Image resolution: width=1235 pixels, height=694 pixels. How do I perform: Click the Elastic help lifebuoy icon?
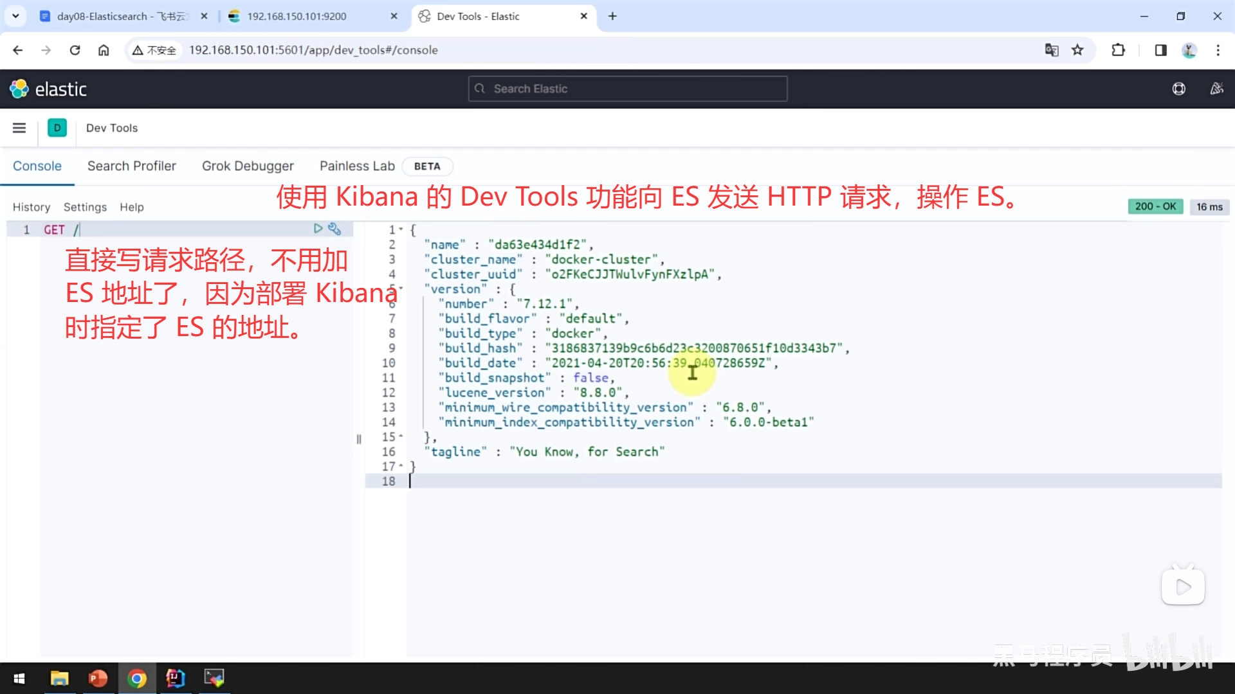point(1178,89)
